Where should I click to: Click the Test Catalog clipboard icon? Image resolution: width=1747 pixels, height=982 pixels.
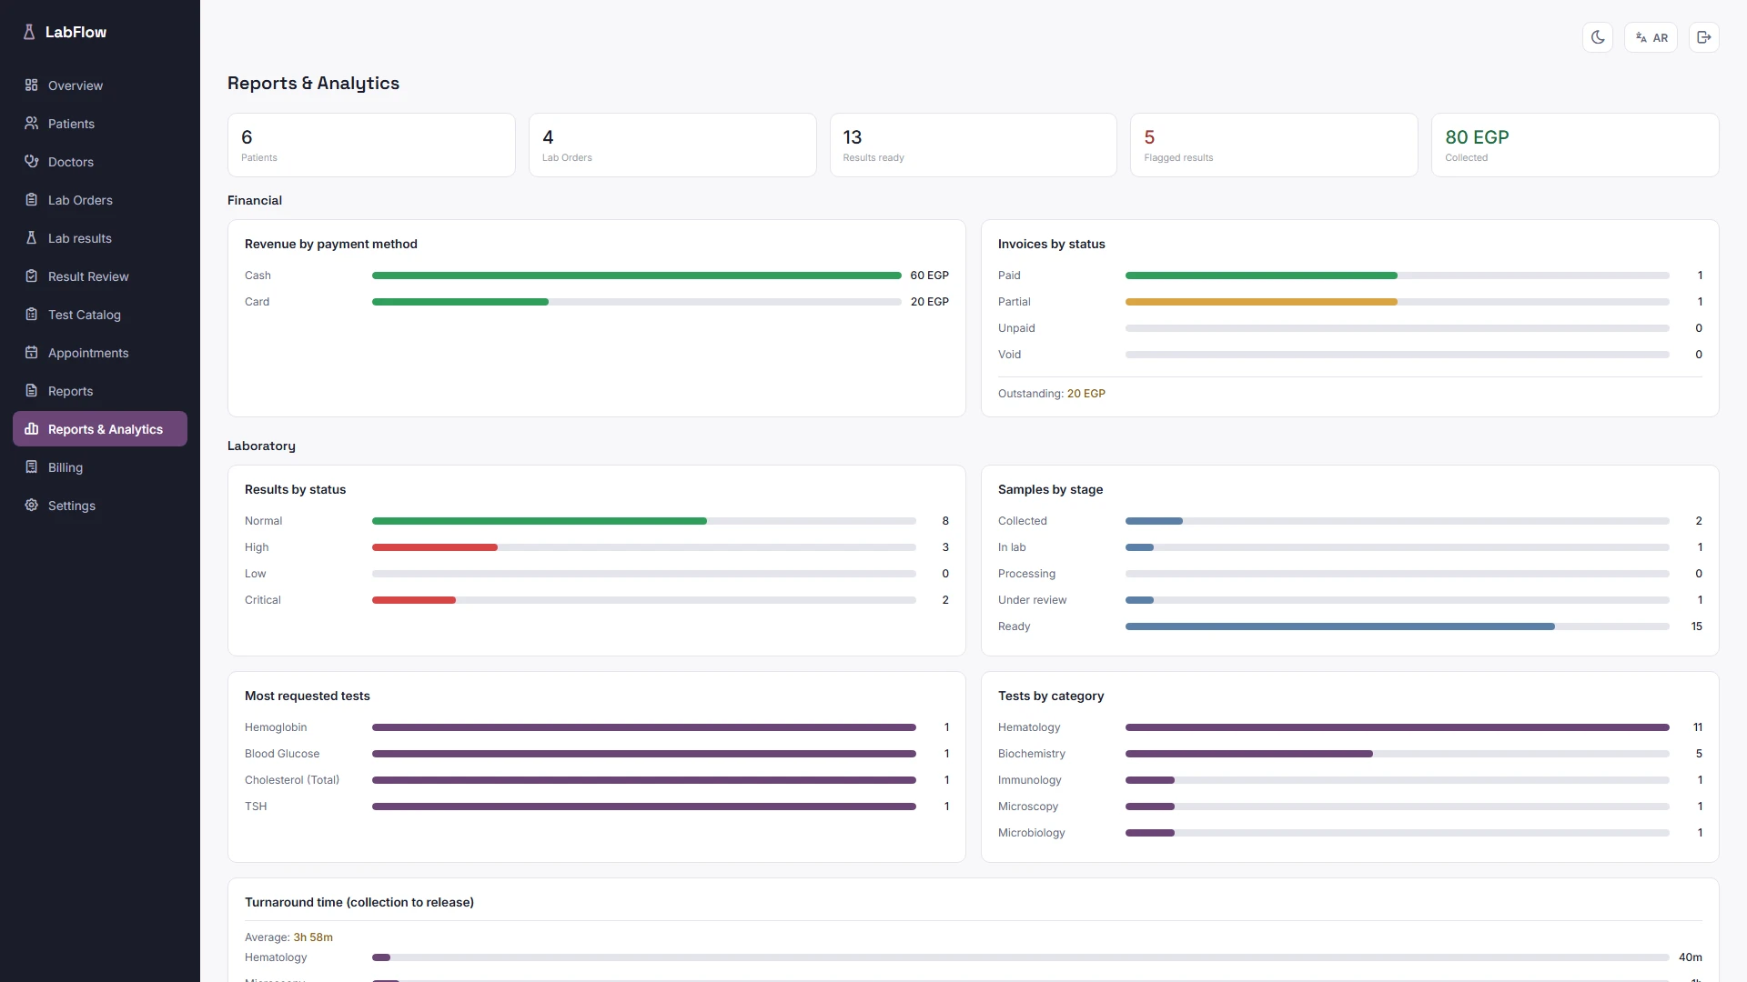31,314
